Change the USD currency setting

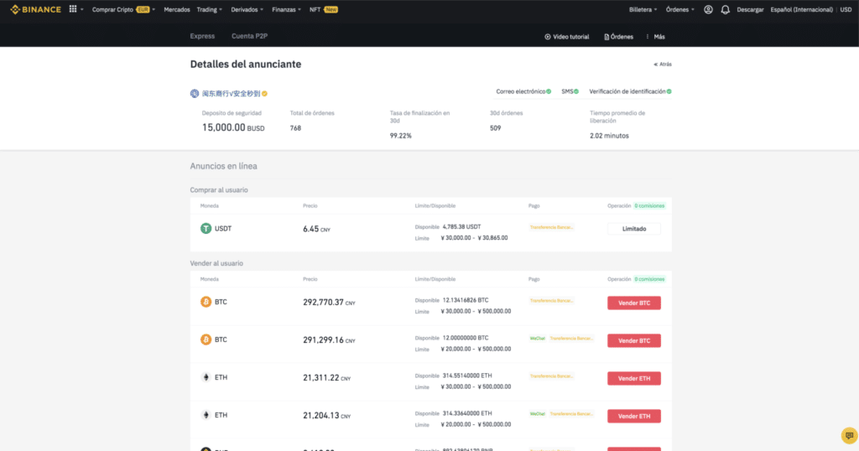pos(846,9)
